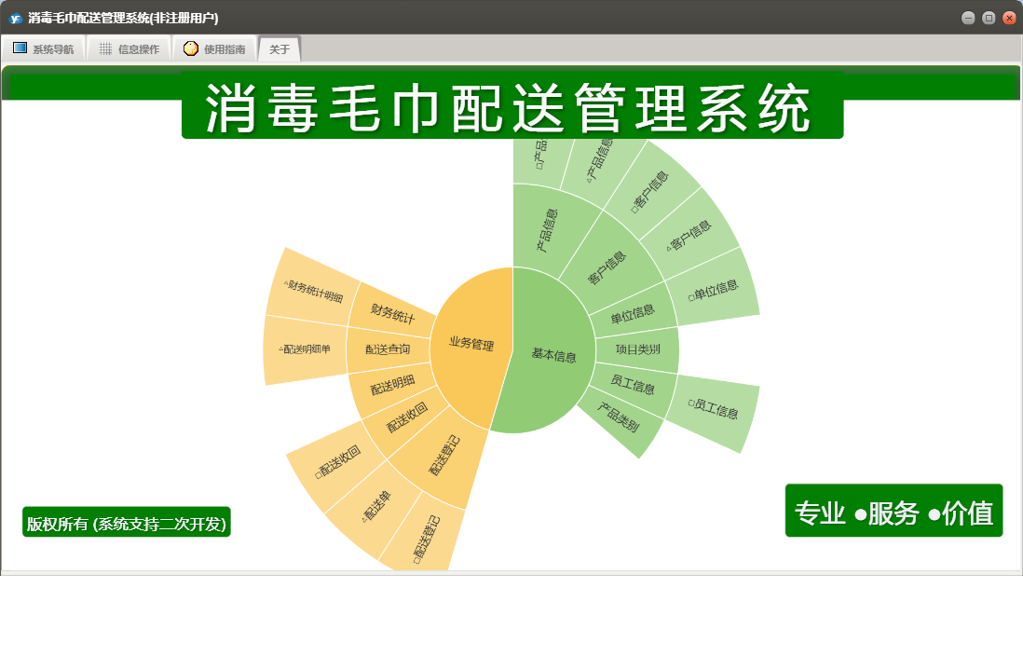Open the square-marked □配送收回 outer segment
The width and height of the screenshot is (1023, 670).
[x=337, y=462]
